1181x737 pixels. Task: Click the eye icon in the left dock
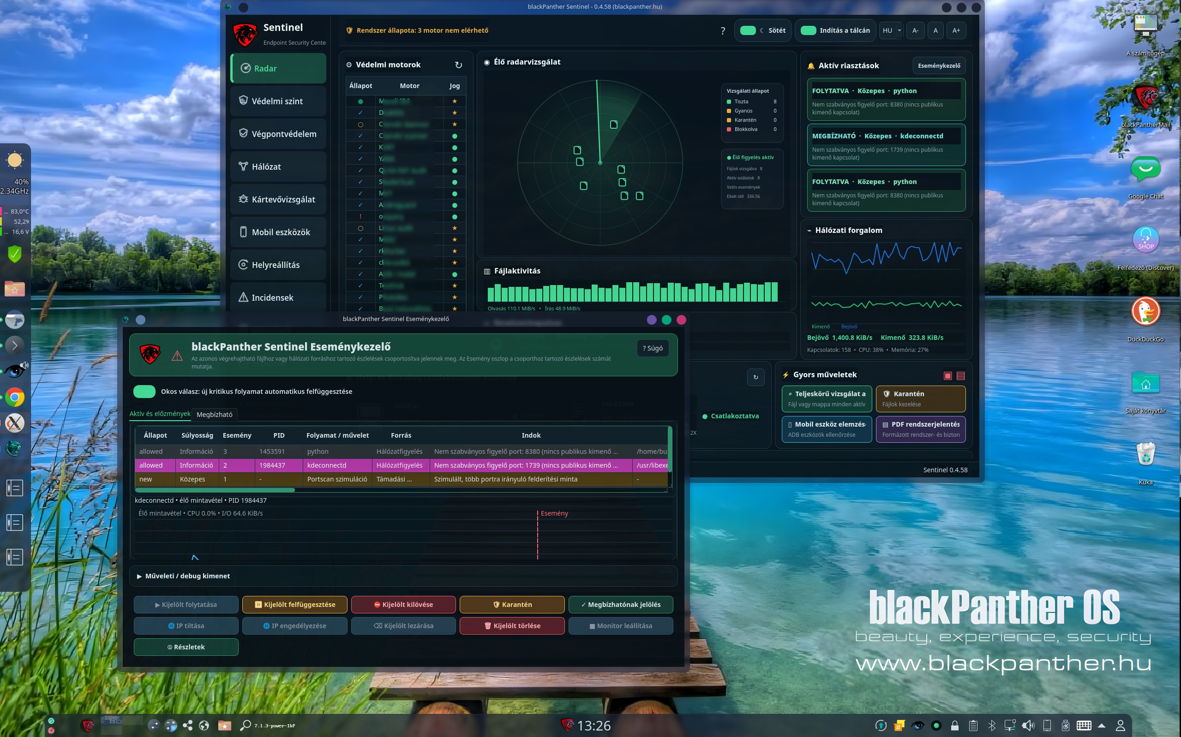coord(15,371)
